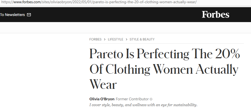251x108 pixels.
Task: Click the Forbes logo in the header
Action: pos(216,15)
